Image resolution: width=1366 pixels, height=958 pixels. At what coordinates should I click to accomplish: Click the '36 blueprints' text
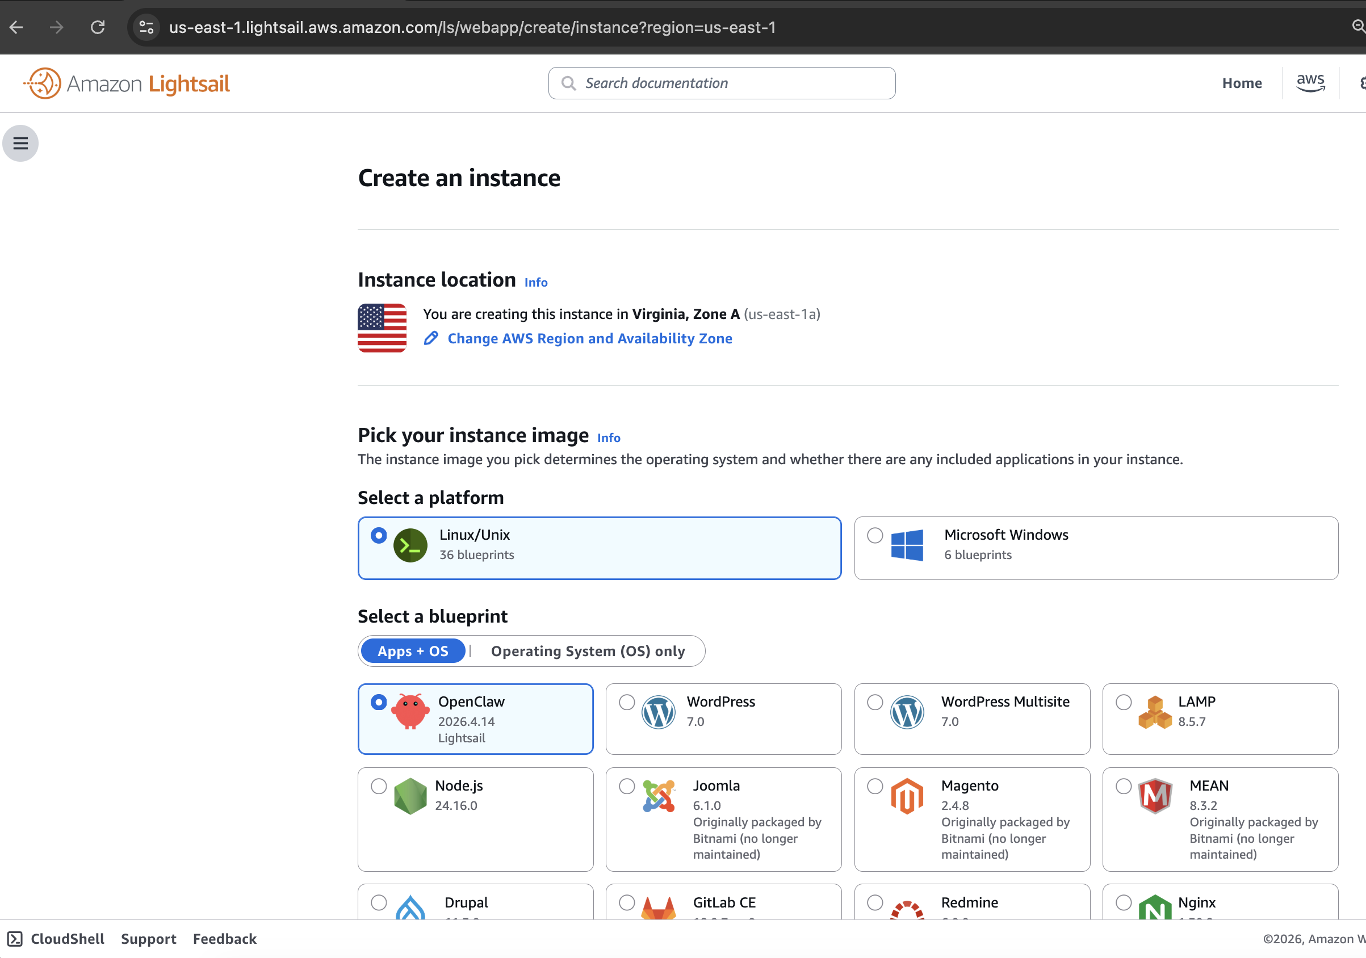pyautogui.click(x=476, y=555)
